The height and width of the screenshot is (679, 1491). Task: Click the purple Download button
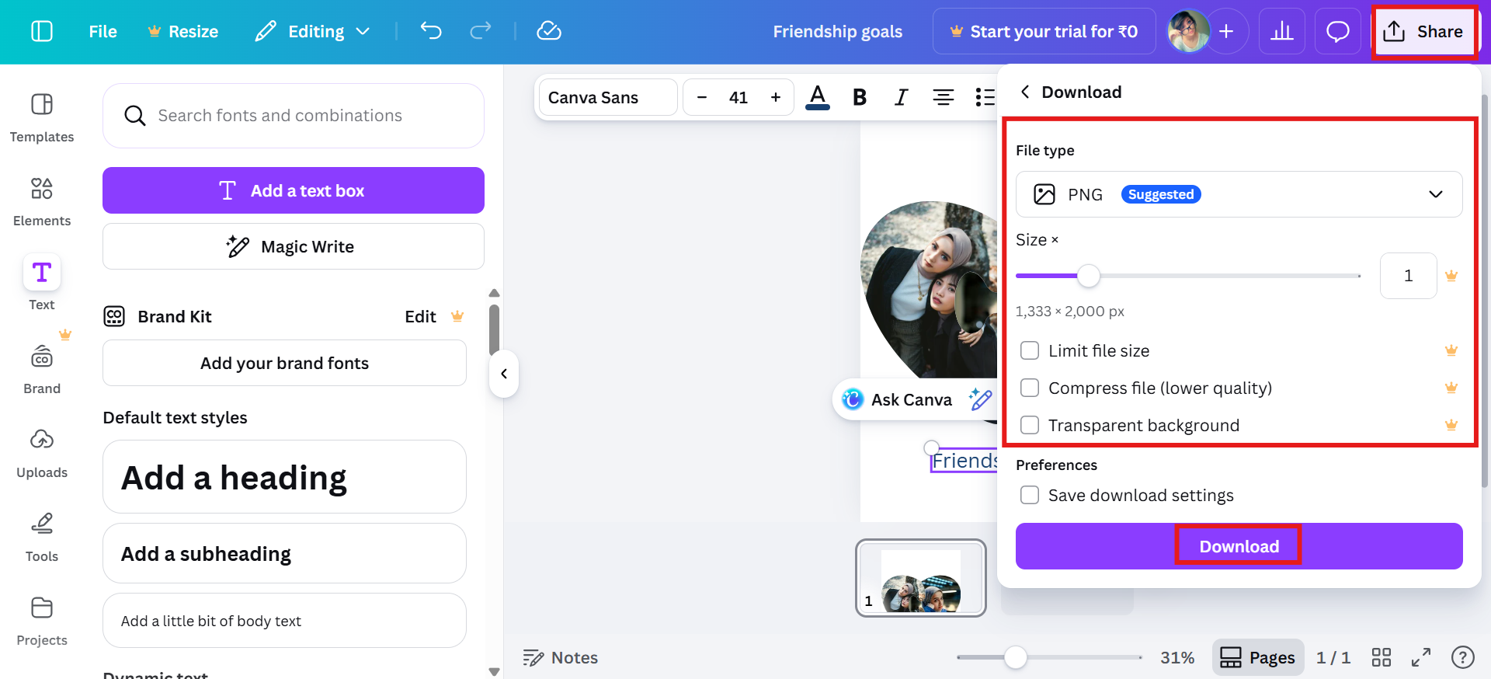[1239, 546]
